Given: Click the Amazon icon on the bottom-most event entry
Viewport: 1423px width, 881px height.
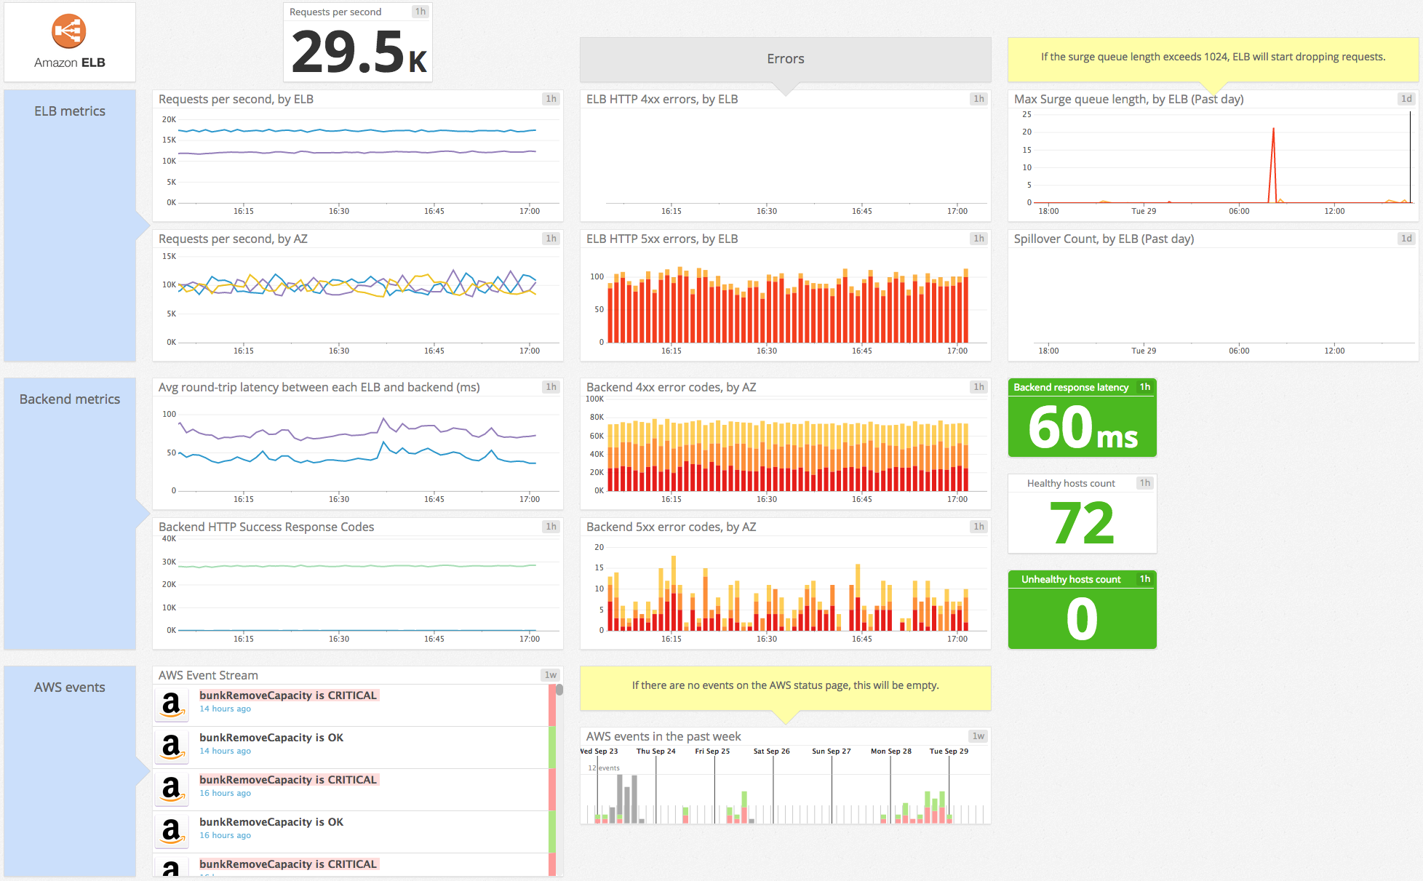Looking at the screenshot, I should [171, 870].
